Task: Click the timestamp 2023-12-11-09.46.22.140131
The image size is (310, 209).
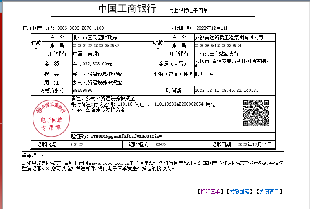Action: coord(226,90)
